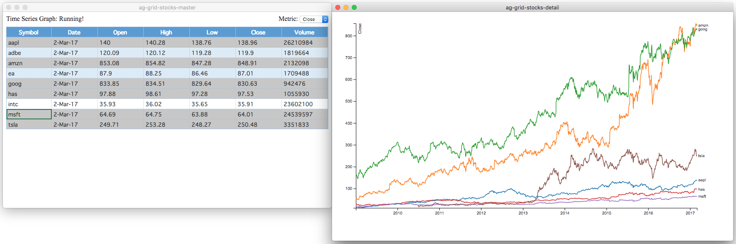Select the adbe symbol cell
736x244 pixels.
(x=29, y=53)
